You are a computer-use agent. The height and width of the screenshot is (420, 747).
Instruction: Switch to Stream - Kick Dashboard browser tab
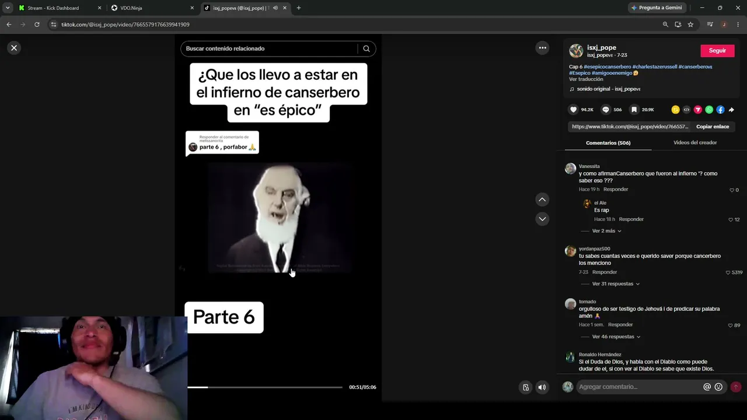pyautogui.click(x=58, y=8)
